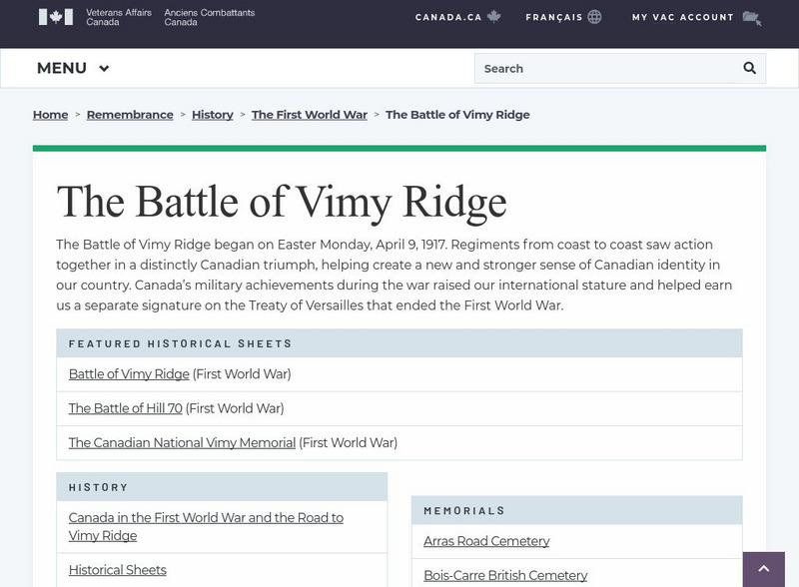Open The Battle of Hill 70 link
The height and width of the screenshot is (587, 799).
(126, 408)
